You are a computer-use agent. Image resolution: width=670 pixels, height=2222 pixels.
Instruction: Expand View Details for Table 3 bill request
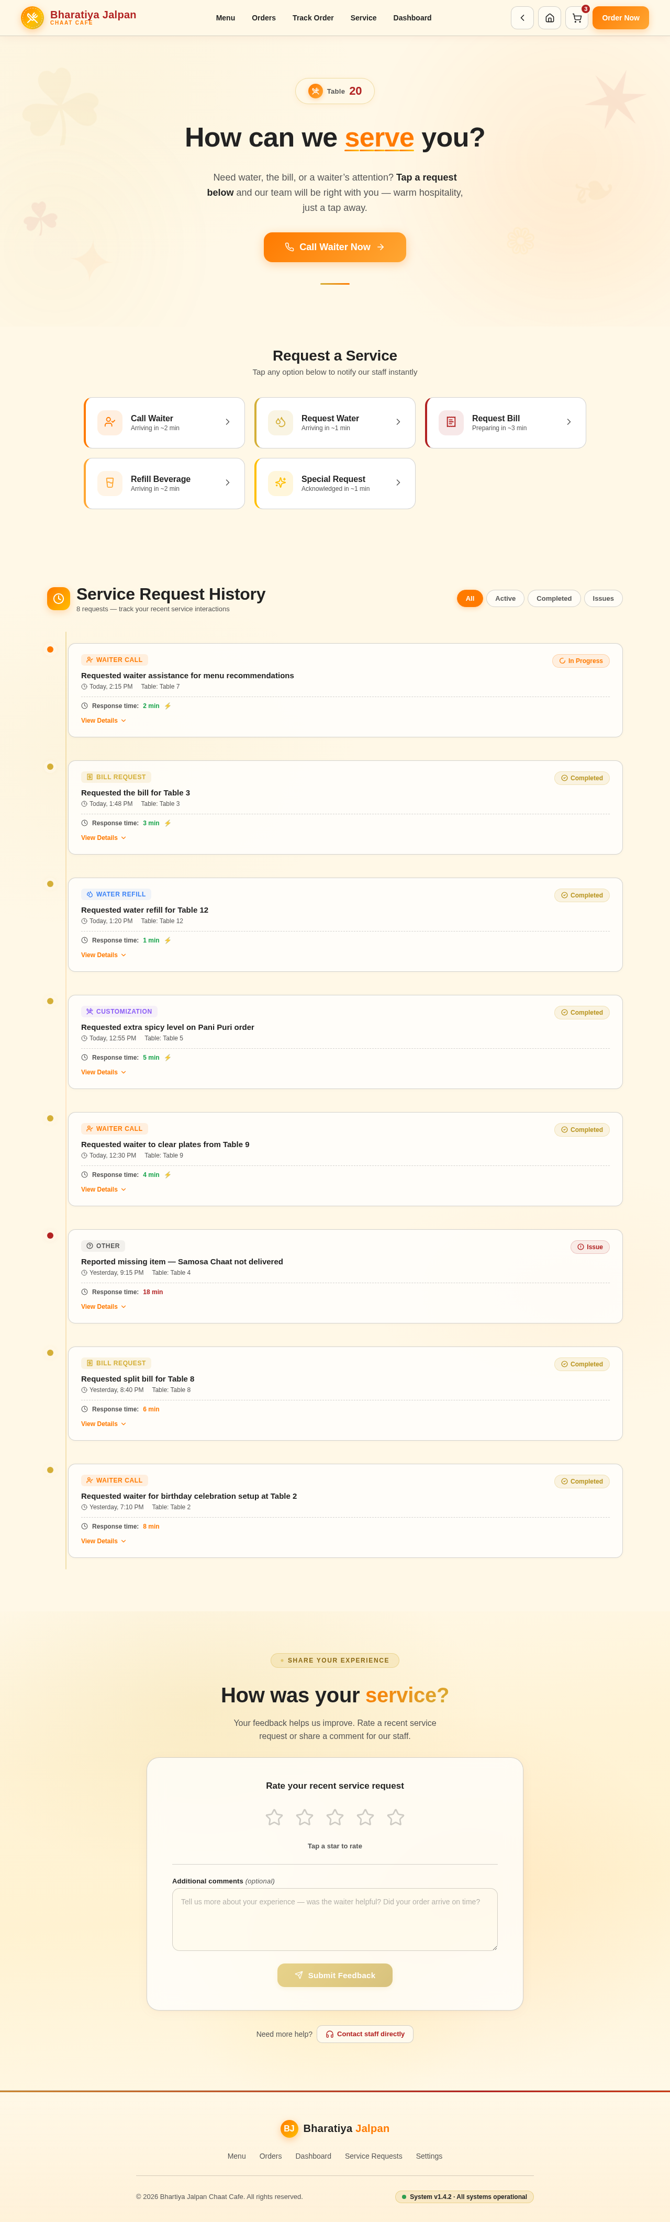[104, 837]
